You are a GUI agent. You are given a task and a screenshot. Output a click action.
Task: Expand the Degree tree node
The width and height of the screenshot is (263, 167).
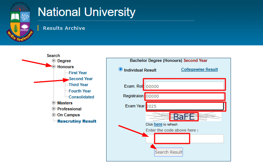(x=54, y=61)
